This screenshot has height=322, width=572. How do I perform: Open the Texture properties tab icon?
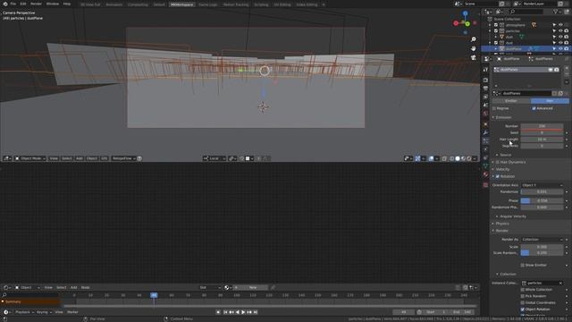click(485, 185)
